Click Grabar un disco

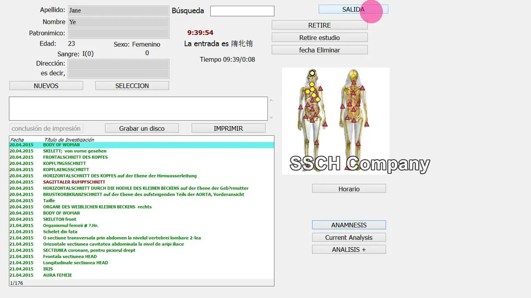(142, 128)
